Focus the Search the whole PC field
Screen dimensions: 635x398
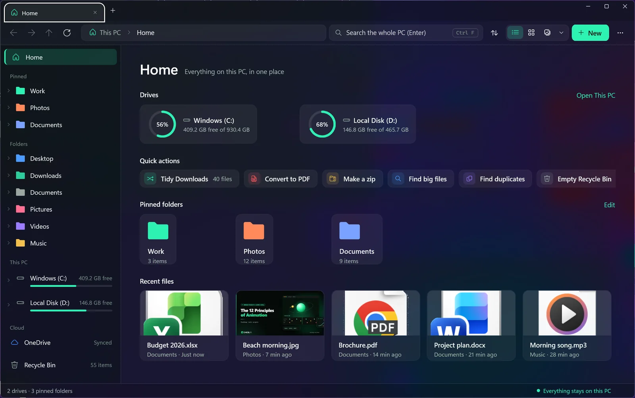coord(406,33)
